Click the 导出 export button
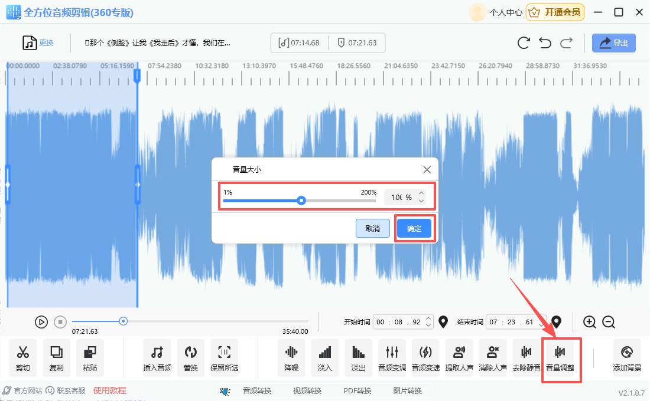 coord(613,43)
